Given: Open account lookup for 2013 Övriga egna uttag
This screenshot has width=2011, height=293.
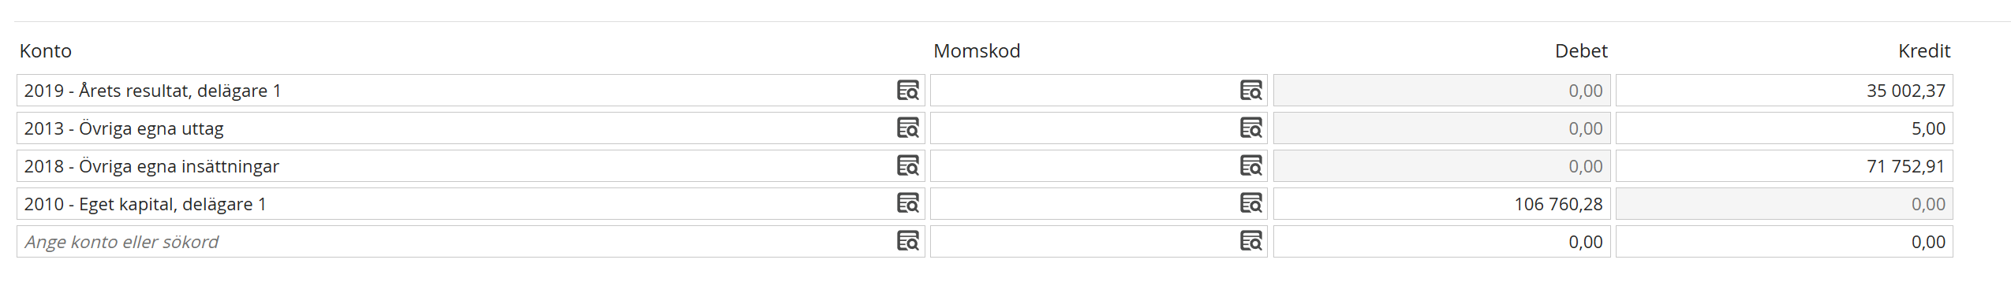Looking at the screenshot, I should (907, 128).
